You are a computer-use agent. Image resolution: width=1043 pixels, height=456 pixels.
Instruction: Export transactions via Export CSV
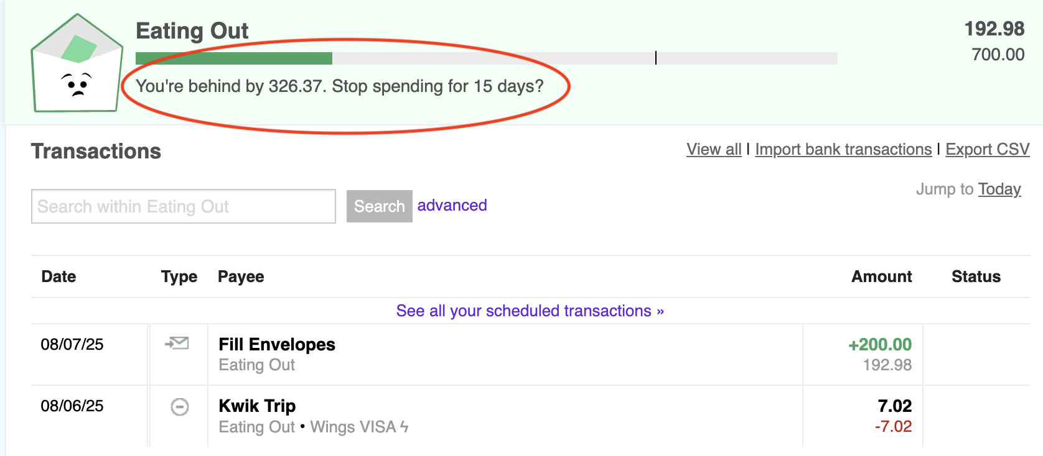(x=987, y=150)
